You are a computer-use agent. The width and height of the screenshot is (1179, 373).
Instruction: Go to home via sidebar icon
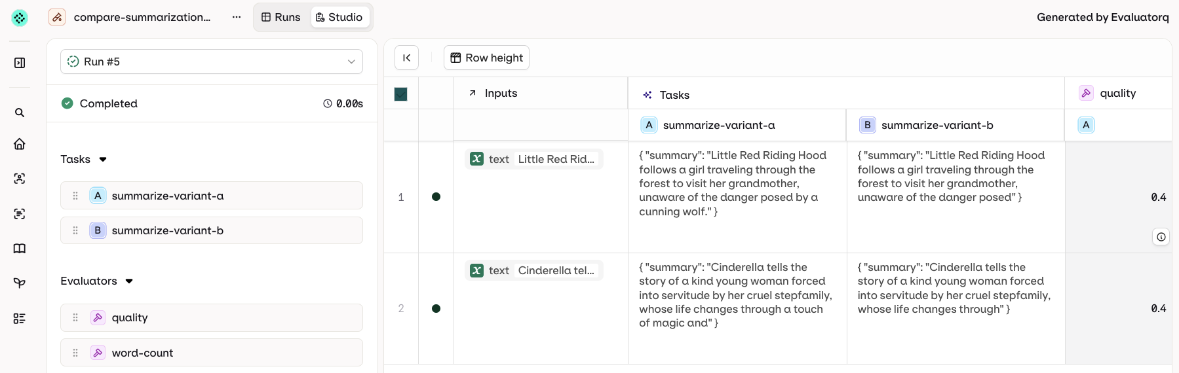20,144
